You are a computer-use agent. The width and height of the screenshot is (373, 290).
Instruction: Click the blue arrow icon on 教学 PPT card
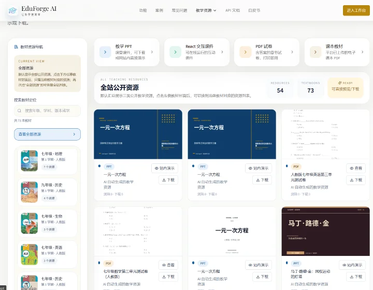105,52
